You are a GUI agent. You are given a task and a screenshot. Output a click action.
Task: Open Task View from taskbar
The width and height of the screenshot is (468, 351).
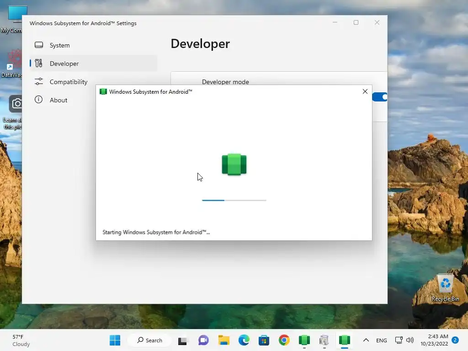(183, 340)
